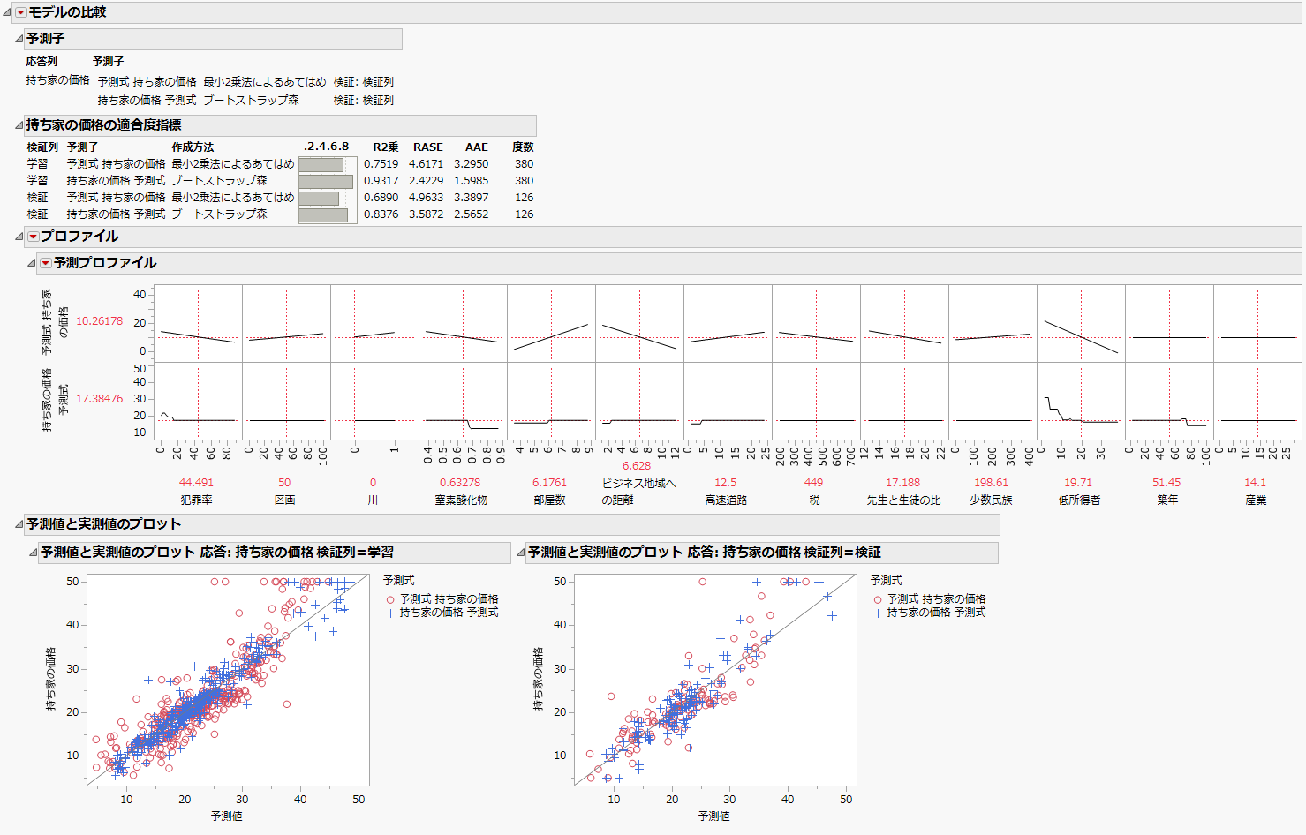Viewport: 1306px width, 835px height.
Task: Open the 予測プロファイル red triangle menu
Action: click(45, 263)
